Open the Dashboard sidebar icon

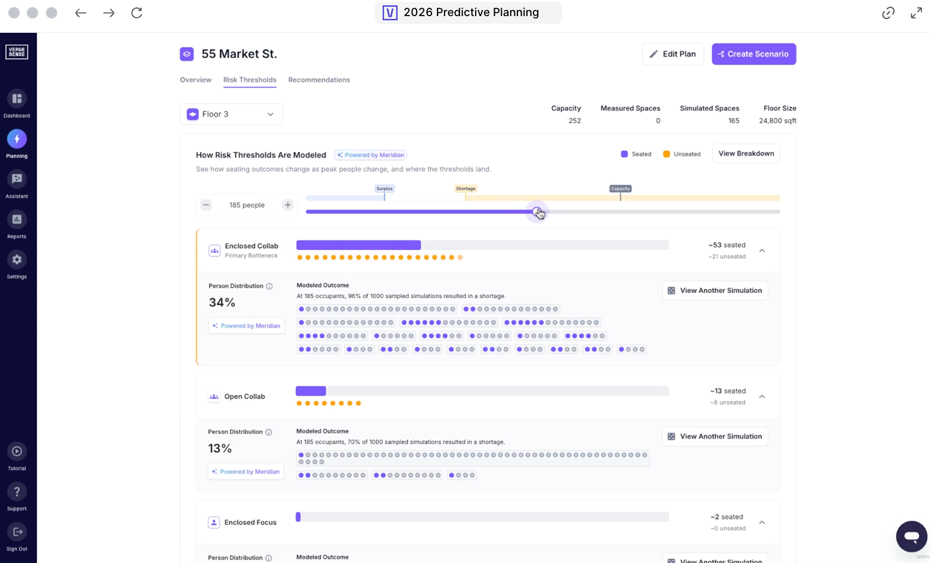tap(17, 98)
